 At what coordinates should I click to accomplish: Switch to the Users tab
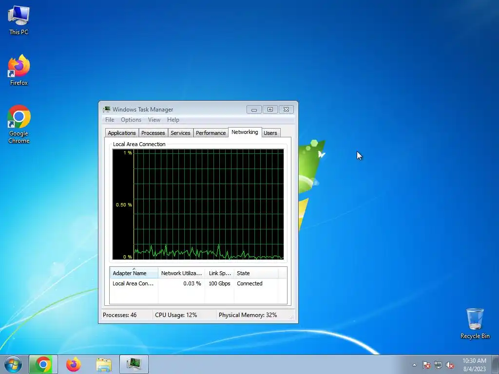(270, 133)
